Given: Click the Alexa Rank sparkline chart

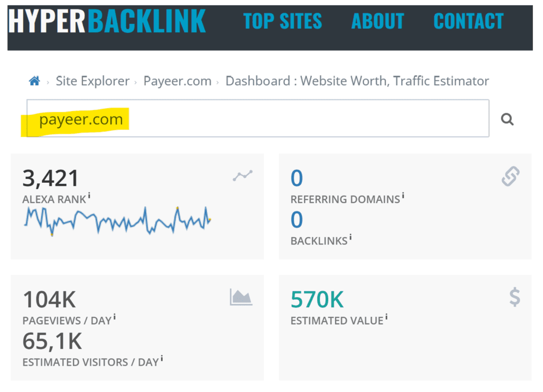Looking at the screenshot, I should pos(118,220).
